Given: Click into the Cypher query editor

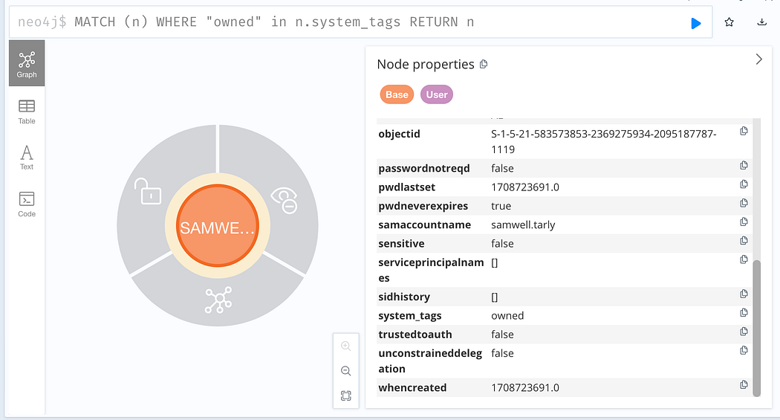Looking at the screenshot, I should (x=360, y=22).
